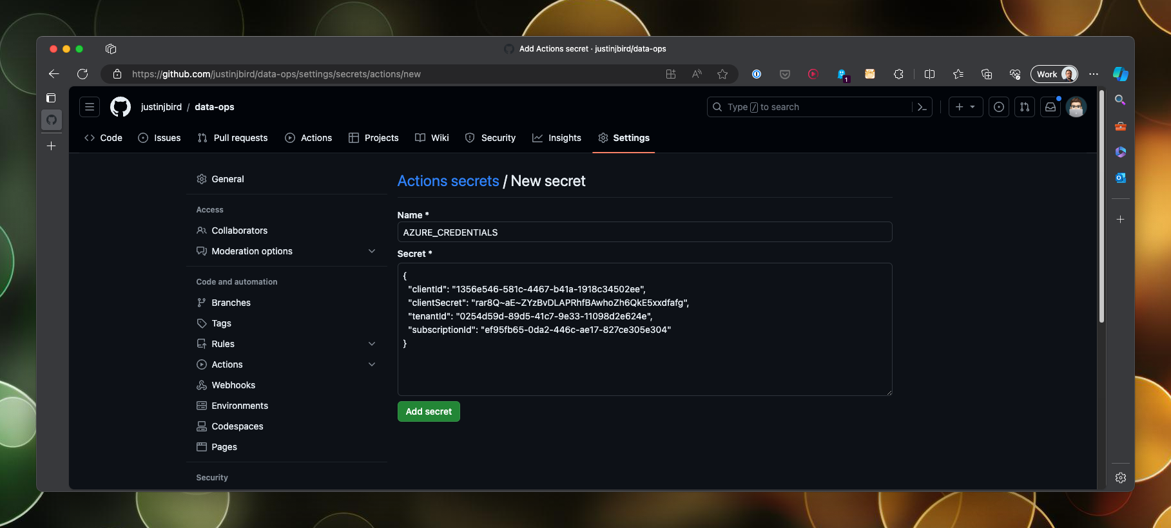
Task: Open Issues icon in GitHub header
Action: 999,107
